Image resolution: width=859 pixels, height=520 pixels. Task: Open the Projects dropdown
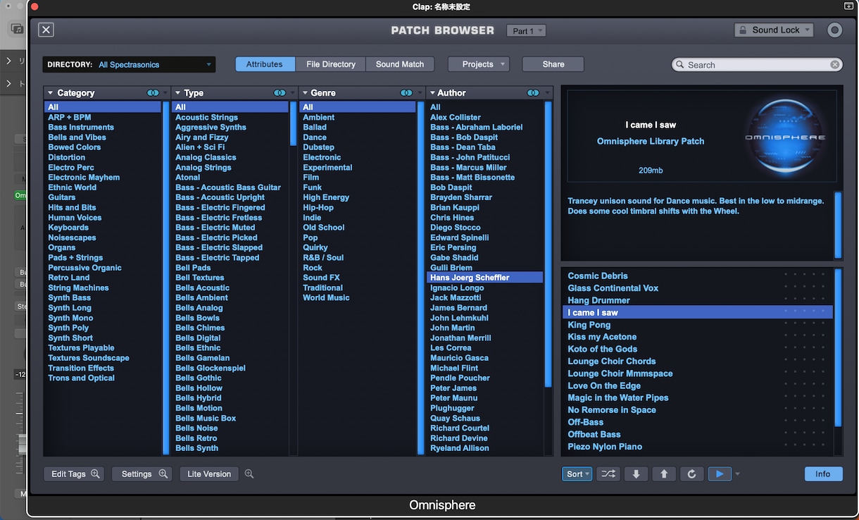pos(478,64)
